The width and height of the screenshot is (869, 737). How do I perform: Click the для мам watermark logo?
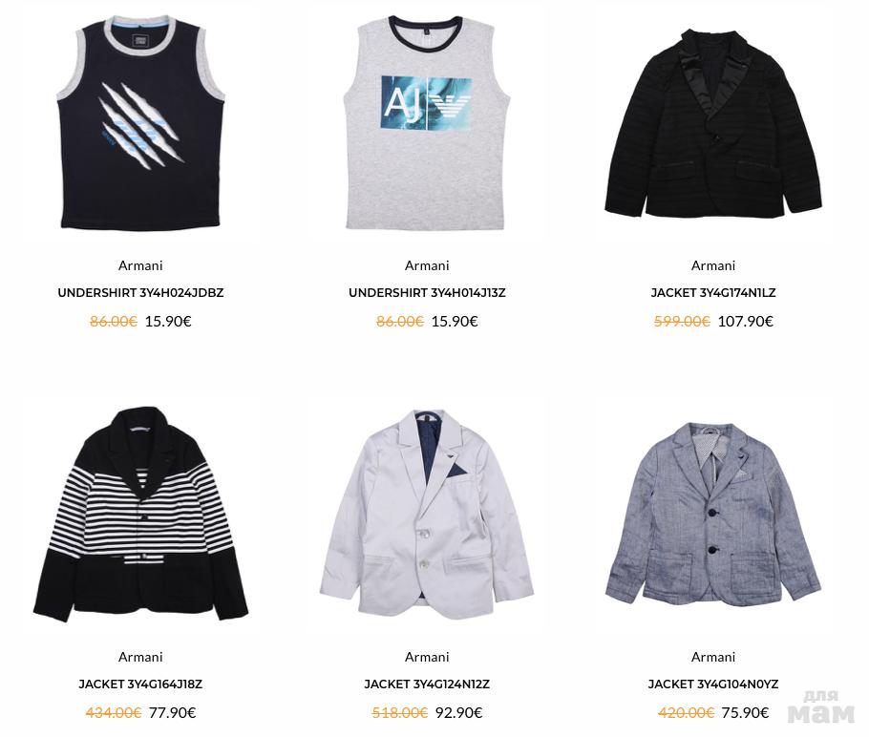[821, 706]
